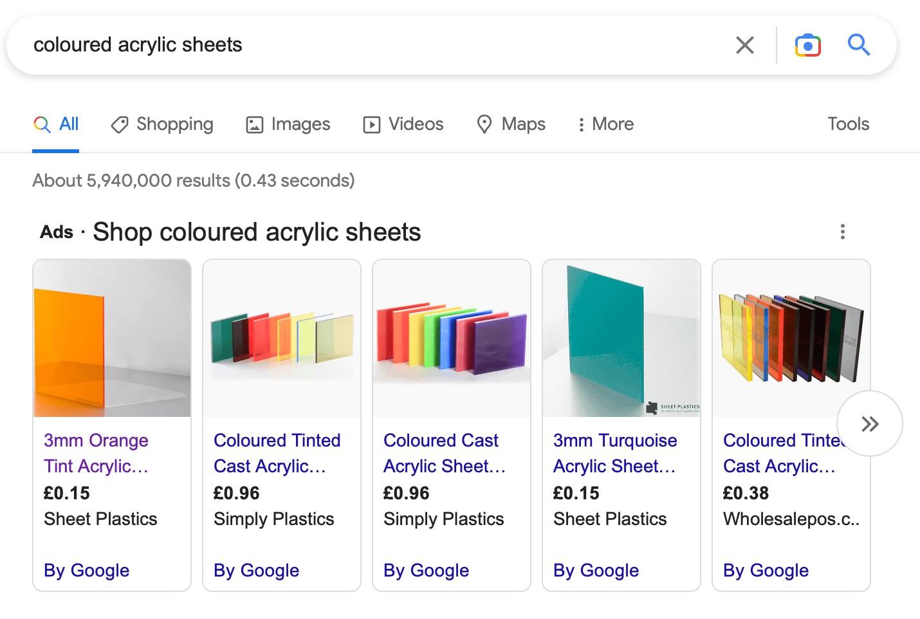920x619 pixels.
Task: Click the 'Shop coloured acrylic sheets' heading
Action: pos(257,232)
